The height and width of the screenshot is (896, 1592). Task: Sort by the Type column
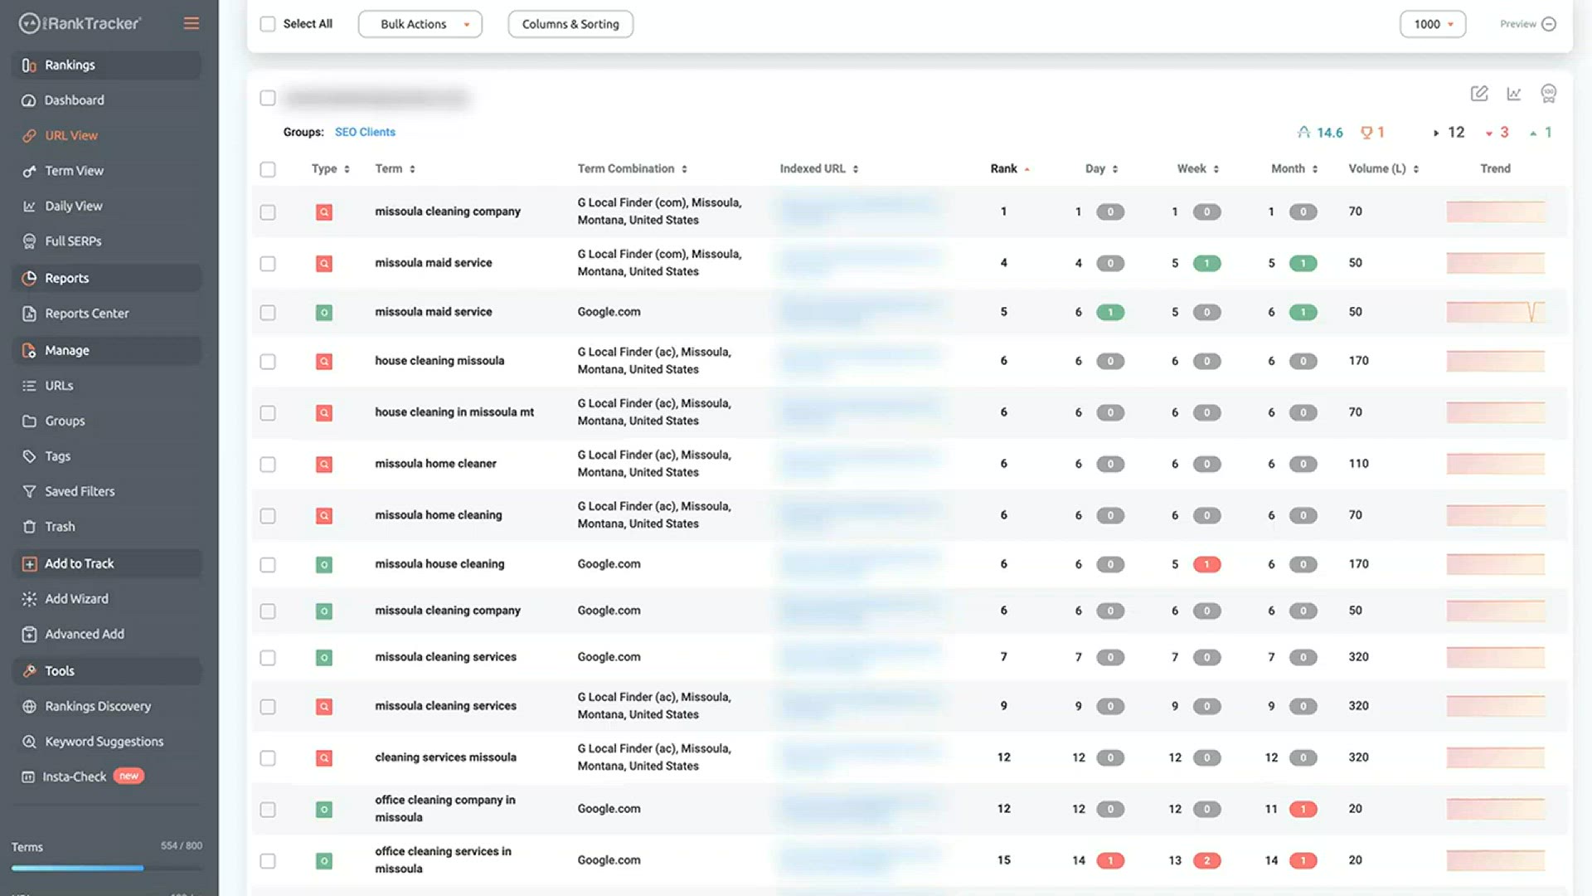(330, 169)
